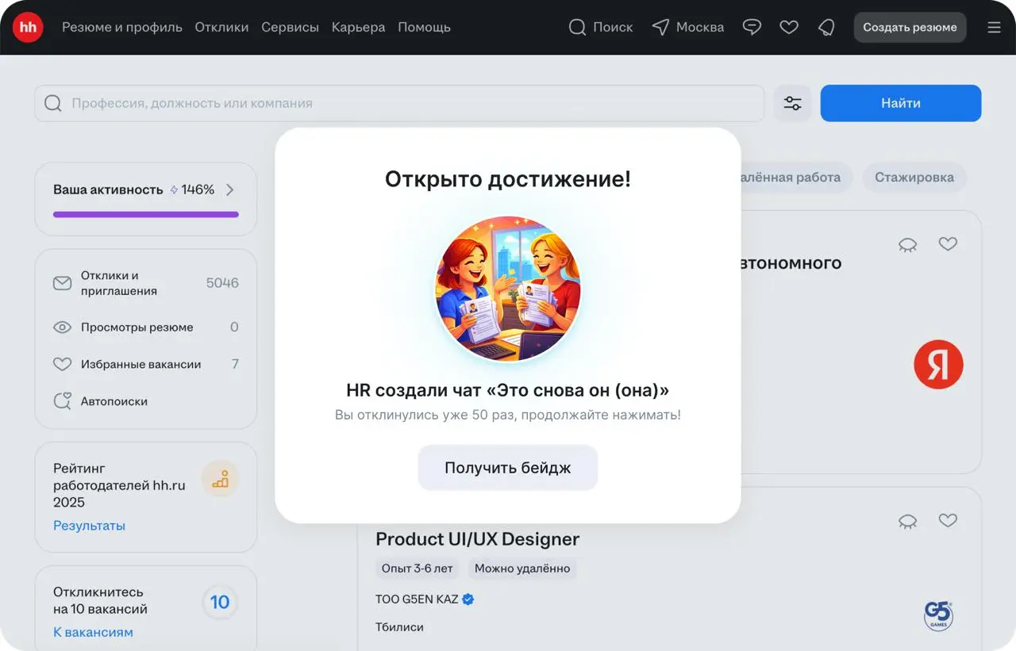Screen dimensions: 1016x651
Task: Select the Удалённая работа filter chip
Action: [x=796, y=178]
